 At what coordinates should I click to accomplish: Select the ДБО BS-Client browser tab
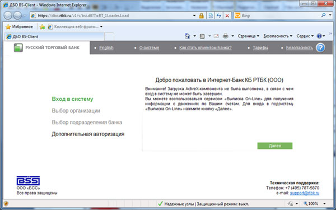pyautogui.click(x=54, y=36)
